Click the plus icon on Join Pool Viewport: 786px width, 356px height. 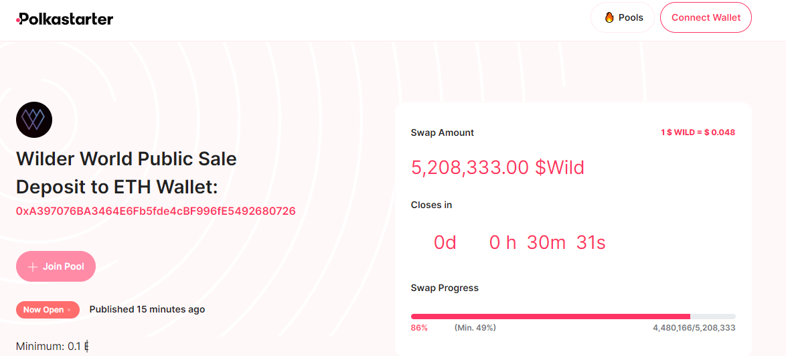pyautogui.click(x=33, y=267)
